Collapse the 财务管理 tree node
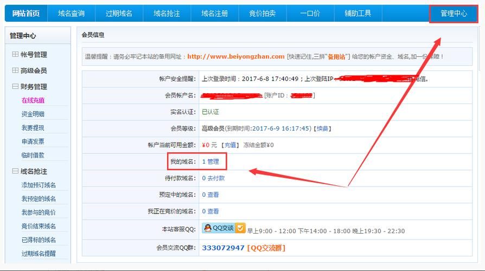 [15, 87]
